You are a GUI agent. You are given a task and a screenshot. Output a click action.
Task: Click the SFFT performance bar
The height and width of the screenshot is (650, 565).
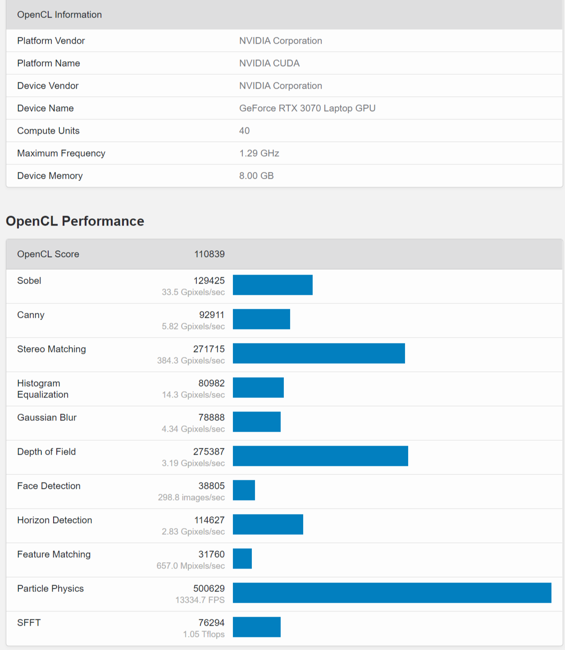(x=257, y=627)
